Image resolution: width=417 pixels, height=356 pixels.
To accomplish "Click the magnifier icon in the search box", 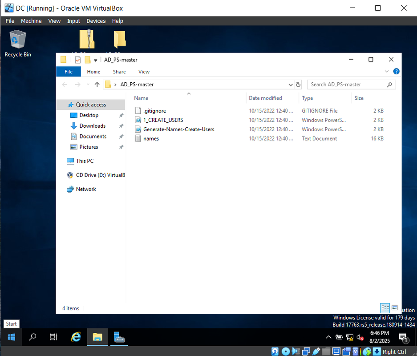I will click(389, 85).
